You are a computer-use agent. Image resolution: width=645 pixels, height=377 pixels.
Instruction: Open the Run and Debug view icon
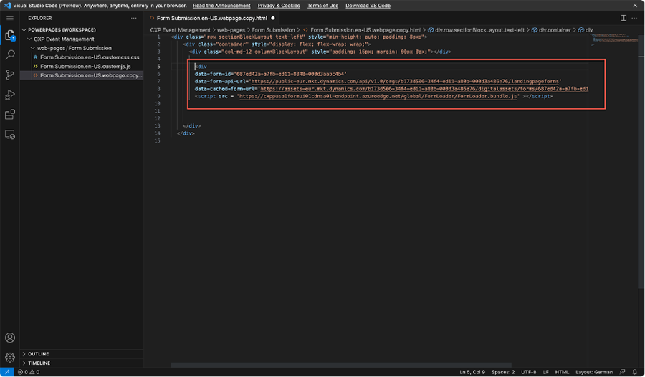point(10,95)
